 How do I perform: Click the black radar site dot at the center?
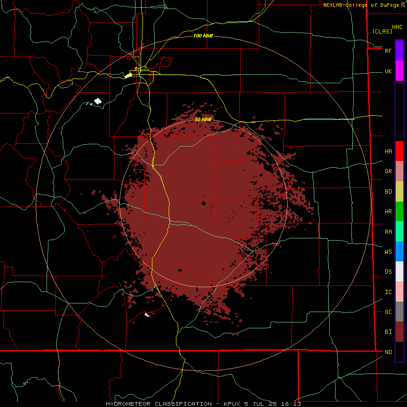[203, 203]
